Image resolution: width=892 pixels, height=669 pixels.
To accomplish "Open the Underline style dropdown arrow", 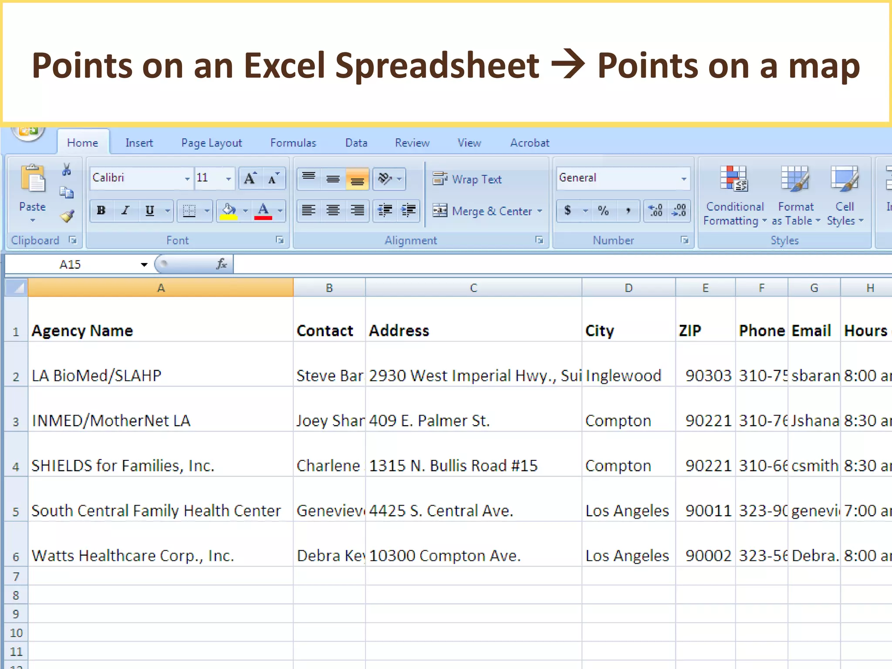I will [167, 211].
